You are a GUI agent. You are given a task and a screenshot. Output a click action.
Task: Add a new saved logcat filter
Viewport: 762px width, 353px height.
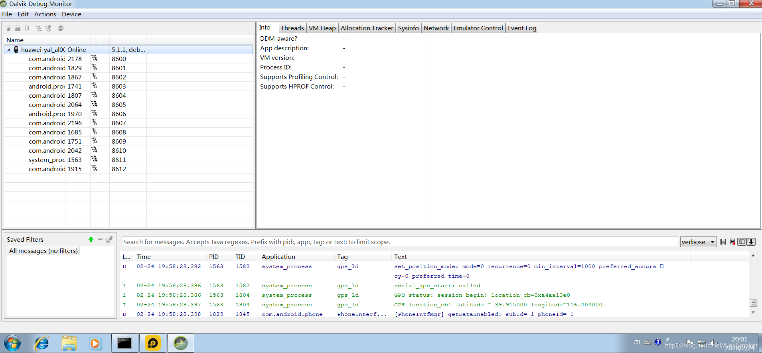[91, 239]
